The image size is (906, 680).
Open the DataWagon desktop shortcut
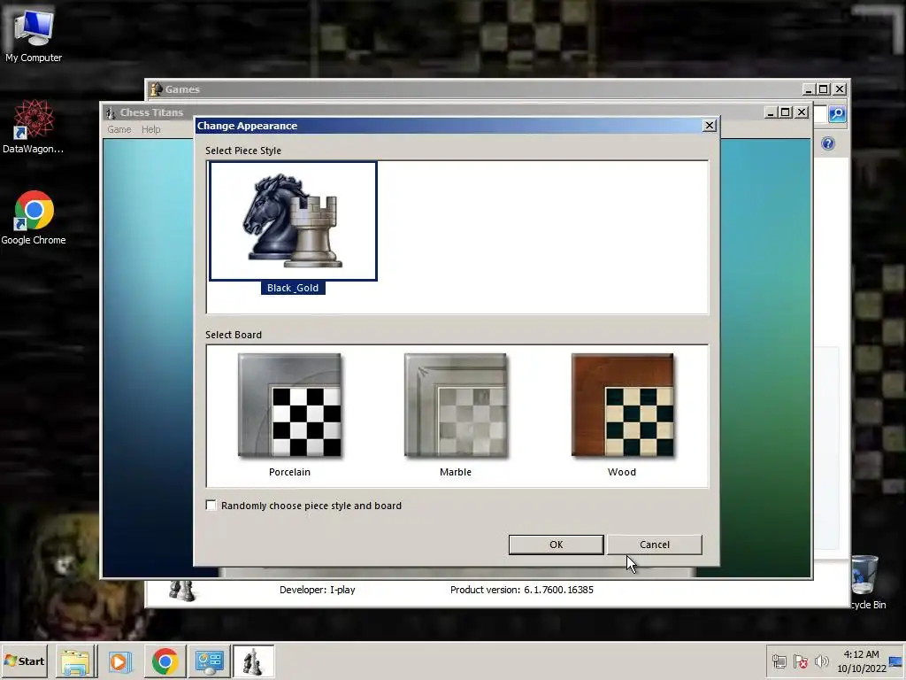coord(34,127)
